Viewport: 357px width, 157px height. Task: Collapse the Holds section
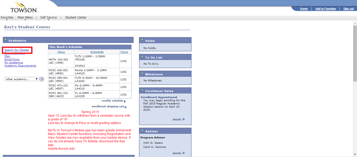142,40
